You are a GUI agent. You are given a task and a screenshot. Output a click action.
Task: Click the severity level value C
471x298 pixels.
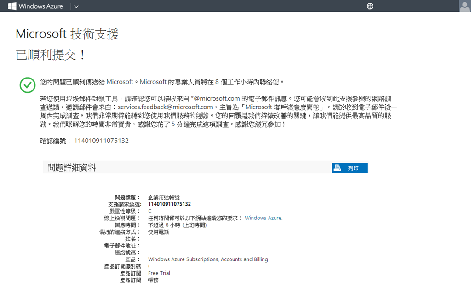[x=149, y=211]
